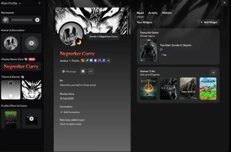Click the zenduu username text
This screenshot has height=152, width=231.
[x=64, y=61]
